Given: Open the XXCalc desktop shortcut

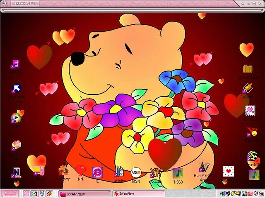Looking at the screenshot, I should tap(156, 173).
